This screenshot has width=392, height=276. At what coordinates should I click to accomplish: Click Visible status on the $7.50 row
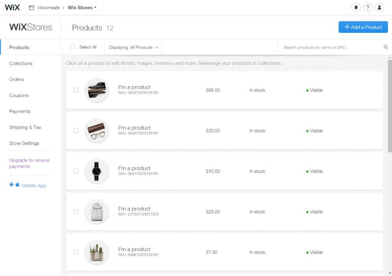(314, 252)
